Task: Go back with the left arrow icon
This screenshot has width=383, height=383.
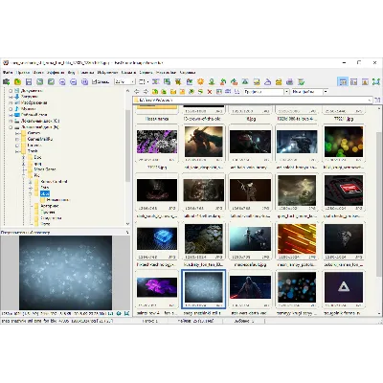Action: coord(137,92)
